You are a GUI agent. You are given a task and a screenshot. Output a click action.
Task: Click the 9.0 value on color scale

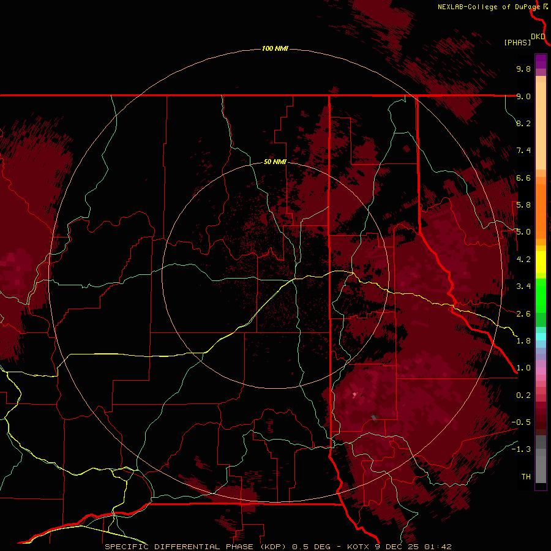click(523, 96)
